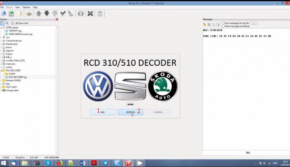Click the font 'A' icon in Devices panel
The width and height of the screenshot is (290, 167).
click(12, 23)
